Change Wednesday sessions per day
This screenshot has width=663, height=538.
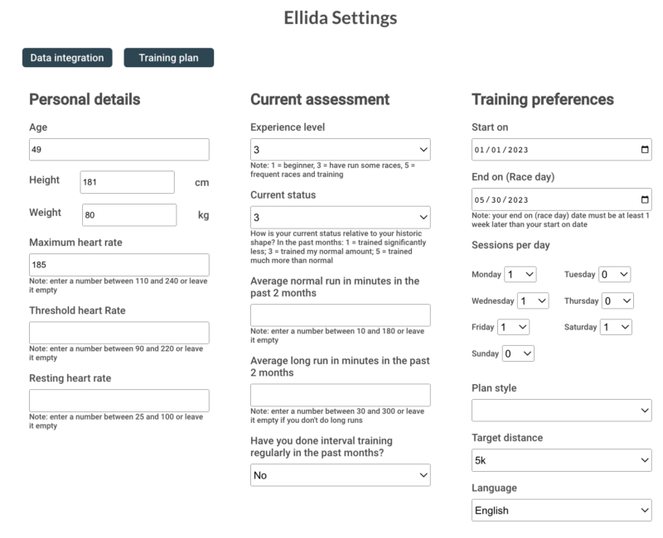point(533,300)
